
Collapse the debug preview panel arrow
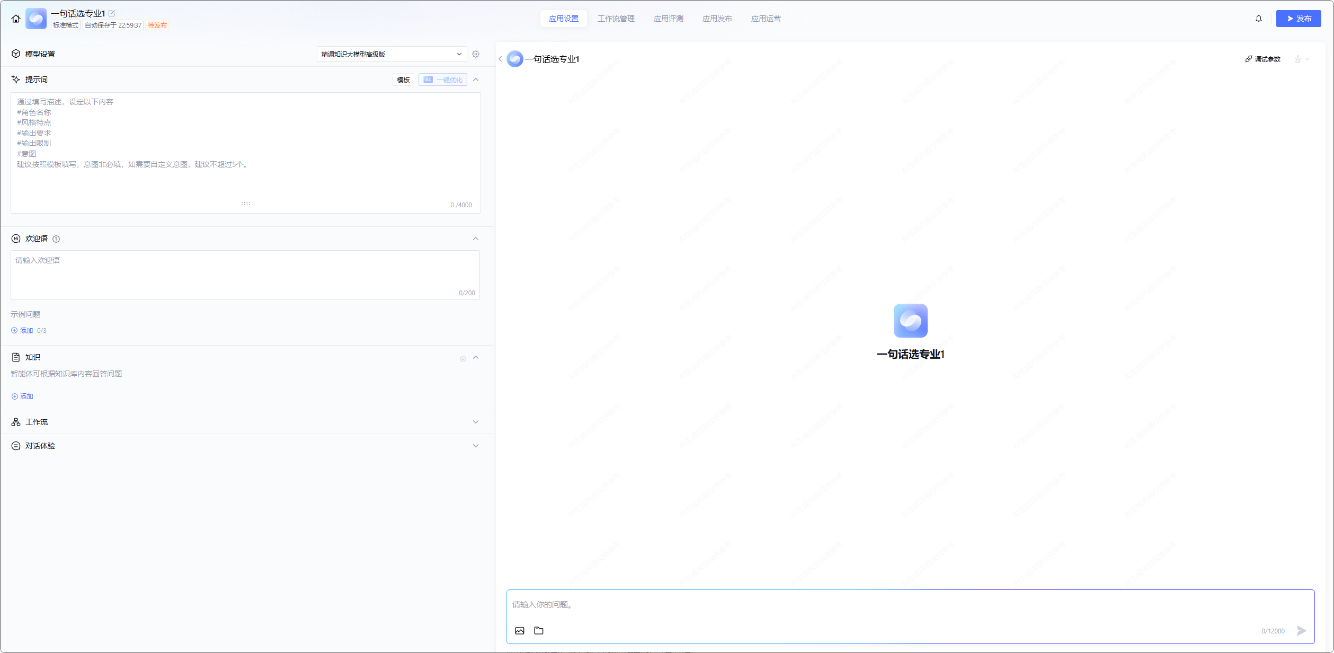point(500,59)
